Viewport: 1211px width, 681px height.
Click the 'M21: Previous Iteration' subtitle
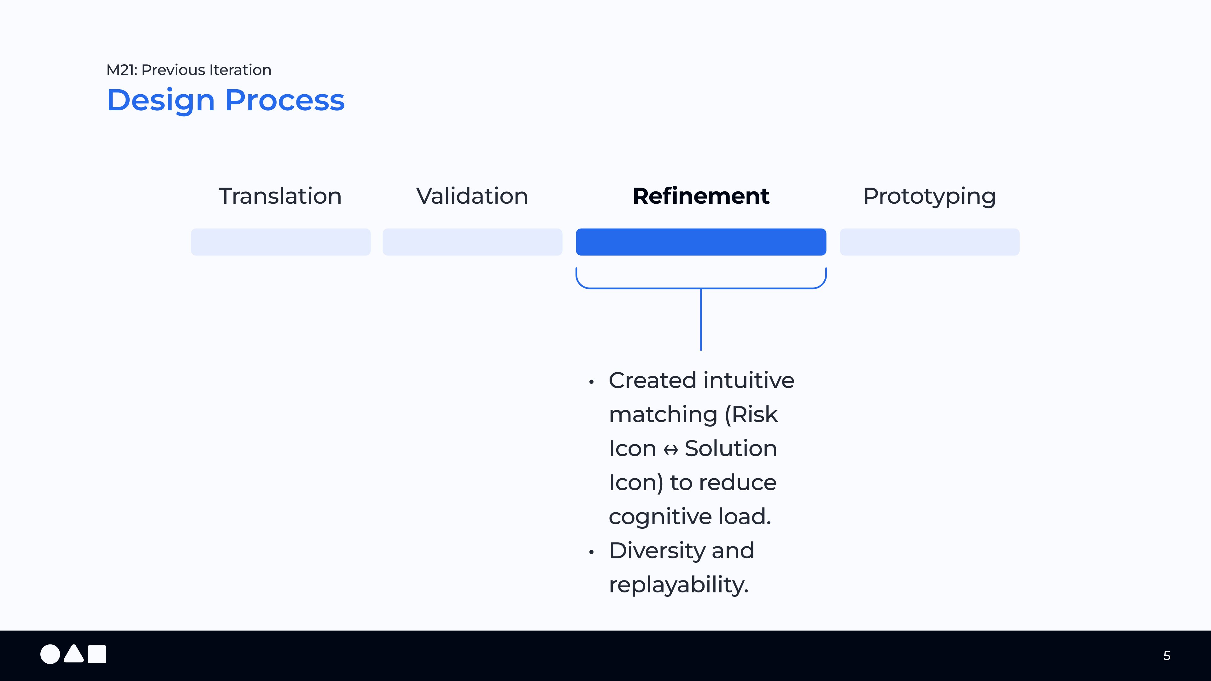pos(189,70)
